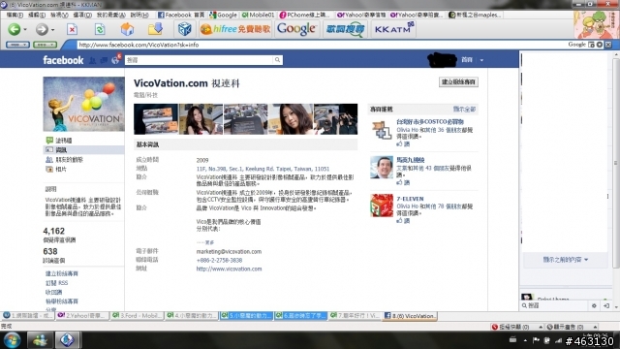
Task: Click the blue KK cube icon
Action: pos(184,29)
